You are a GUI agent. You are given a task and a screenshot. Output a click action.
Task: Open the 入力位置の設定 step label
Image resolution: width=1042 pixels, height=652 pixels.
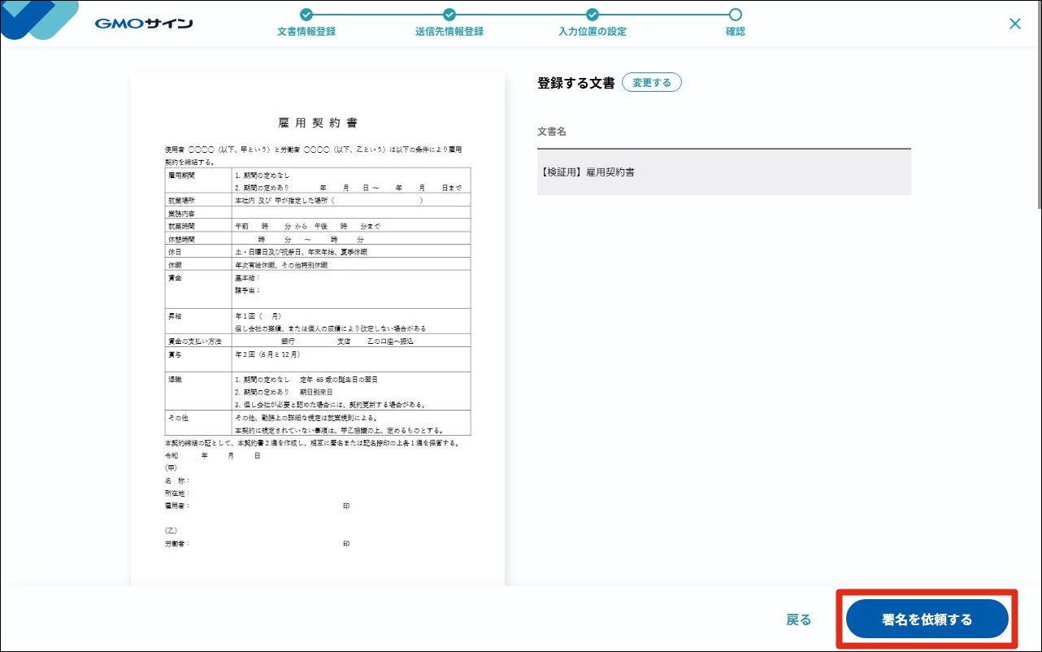[593, 32]
